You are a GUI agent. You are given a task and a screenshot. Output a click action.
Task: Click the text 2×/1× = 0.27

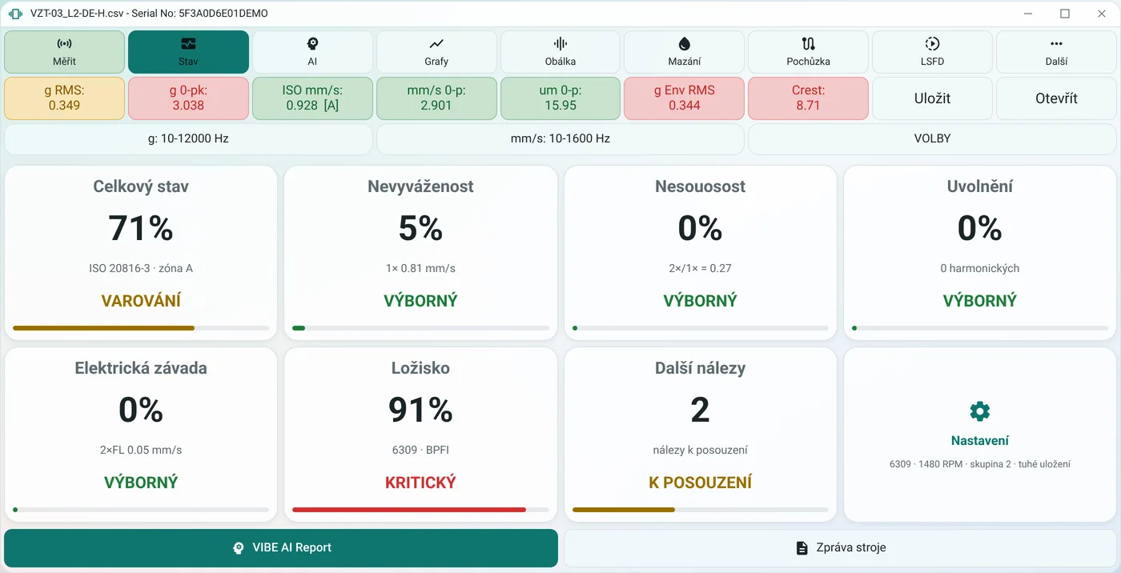(700, 268)
